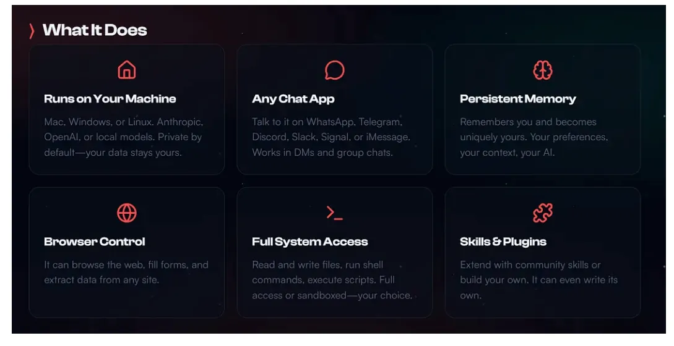Open the Persistent Memory card title
Viewport: 674px width, 346px height.
(x=518, y=99)
